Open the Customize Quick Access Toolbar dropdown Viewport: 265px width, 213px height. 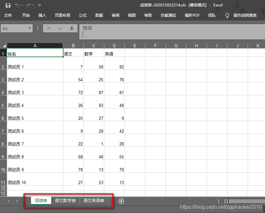pyautogui.click(x=40, y=5)
